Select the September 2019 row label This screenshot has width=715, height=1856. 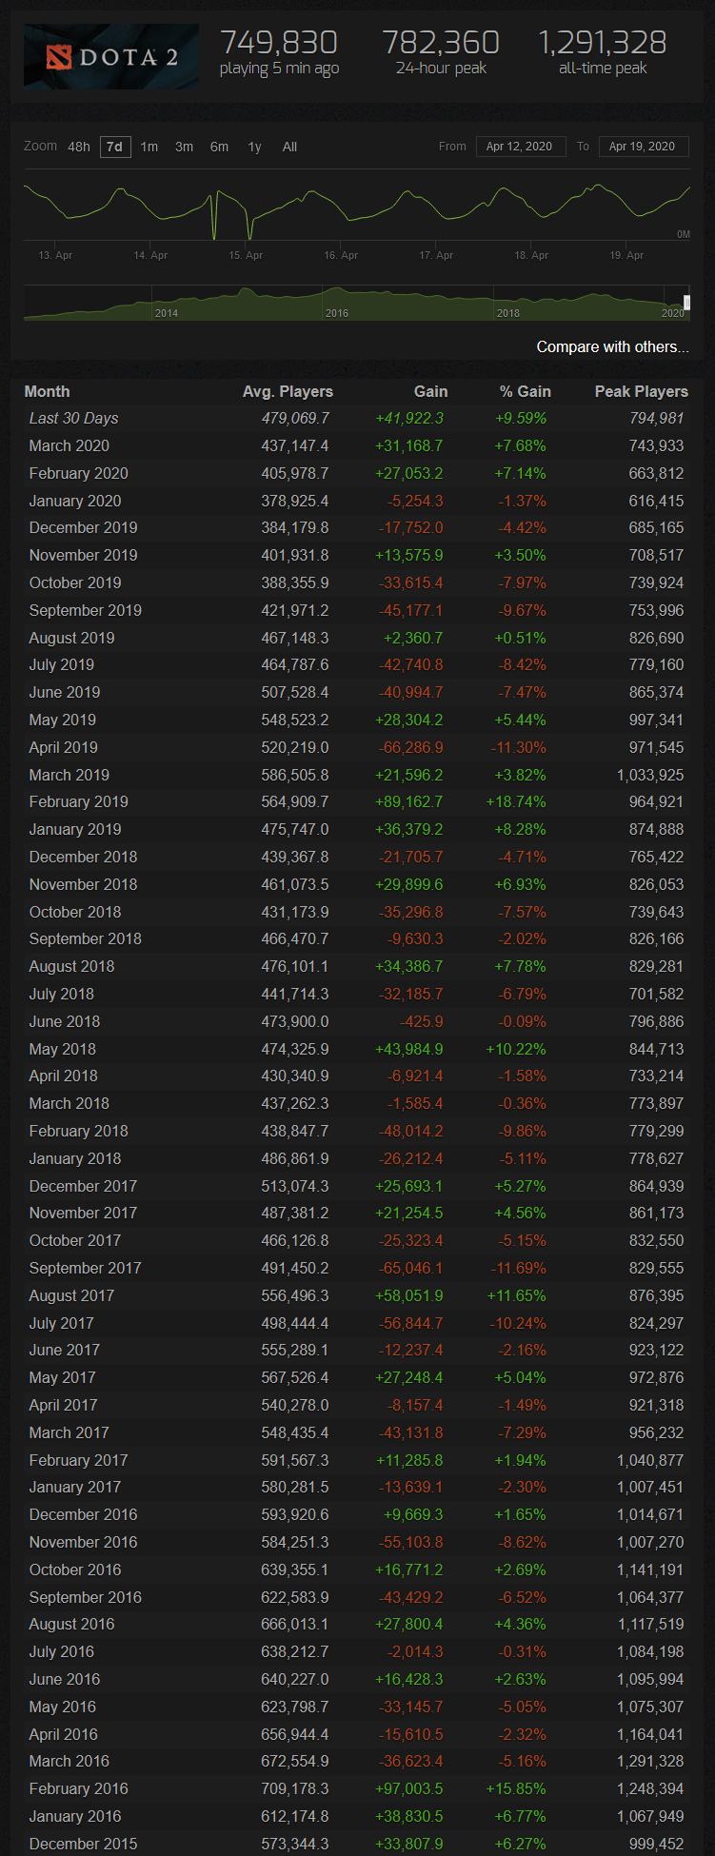85,610
